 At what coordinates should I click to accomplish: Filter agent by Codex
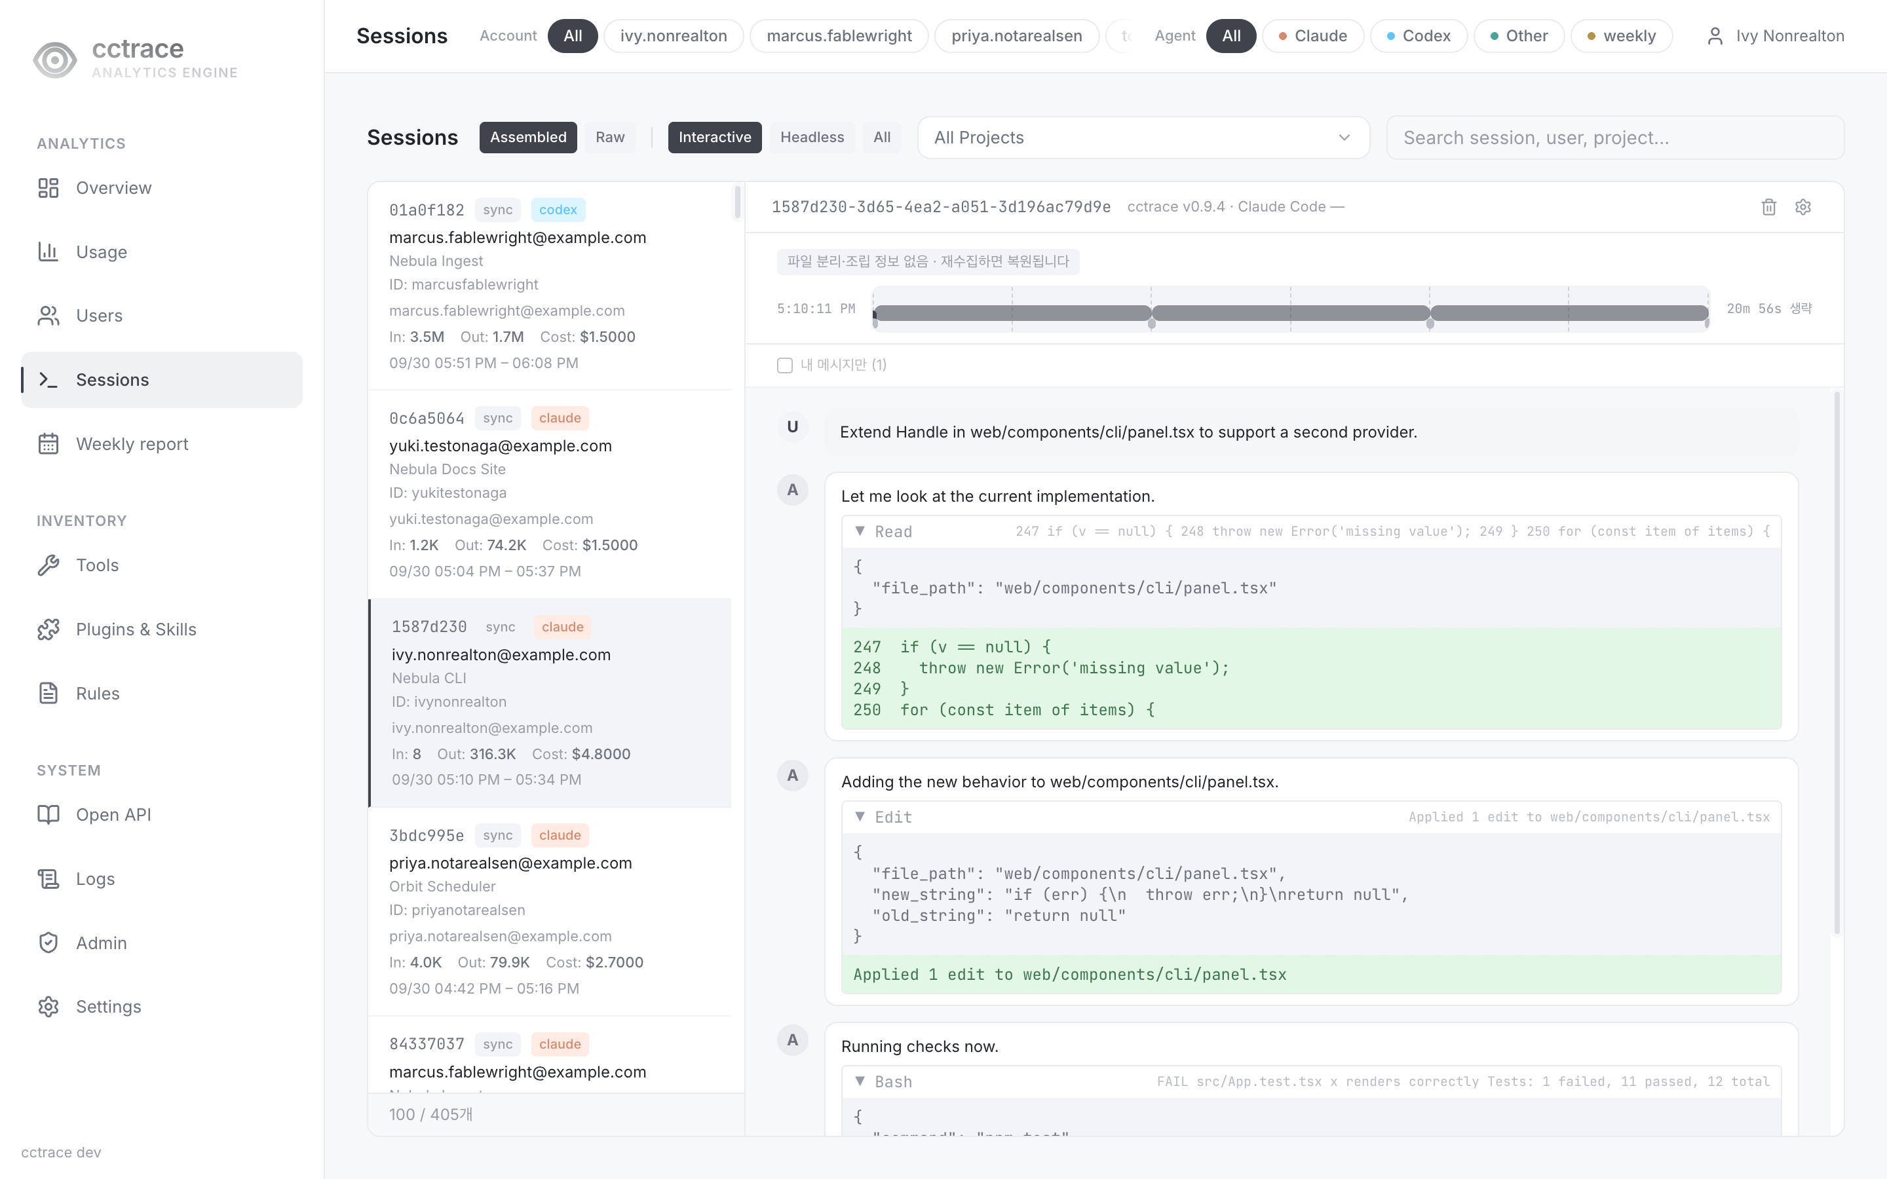pos(1419,36)
